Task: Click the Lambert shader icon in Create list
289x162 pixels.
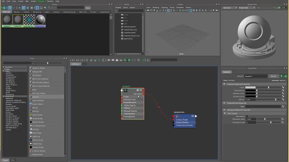Action: [x=31, y=97]
